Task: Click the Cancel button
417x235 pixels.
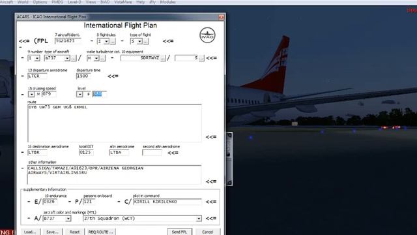Action: [207, 232]
